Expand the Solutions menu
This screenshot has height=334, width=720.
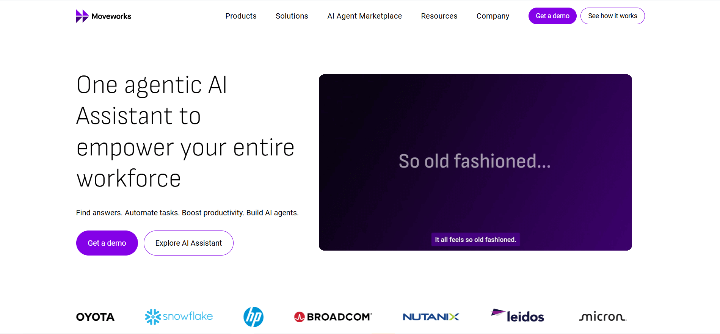click(292, 16)
